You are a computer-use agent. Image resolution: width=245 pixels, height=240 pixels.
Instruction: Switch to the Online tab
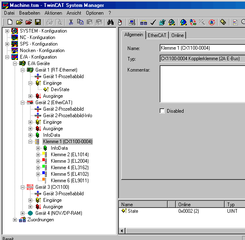[177, 35]
